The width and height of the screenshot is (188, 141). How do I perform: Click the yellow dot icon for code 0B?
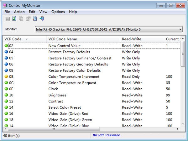tap(6, 76)
